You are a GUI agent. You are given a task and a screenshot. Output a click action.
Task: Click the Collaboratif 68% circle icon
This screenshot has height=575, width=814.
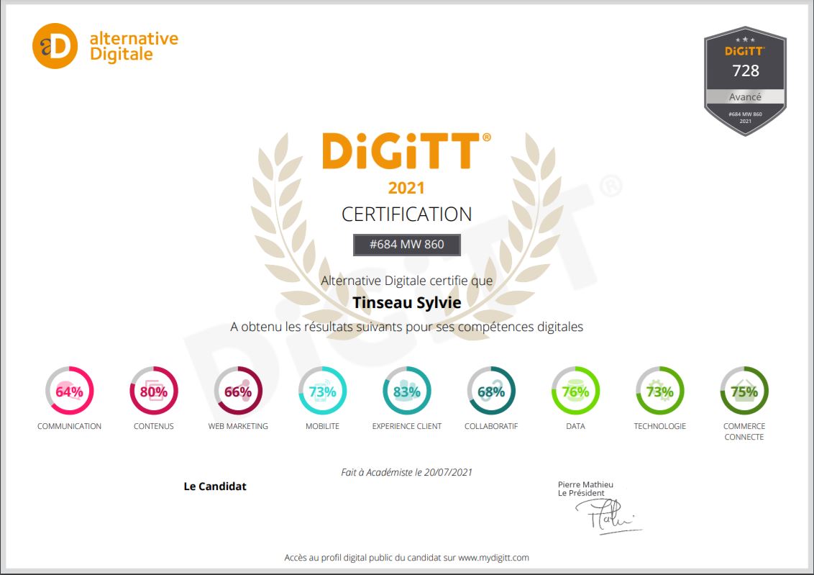[491, 391]
